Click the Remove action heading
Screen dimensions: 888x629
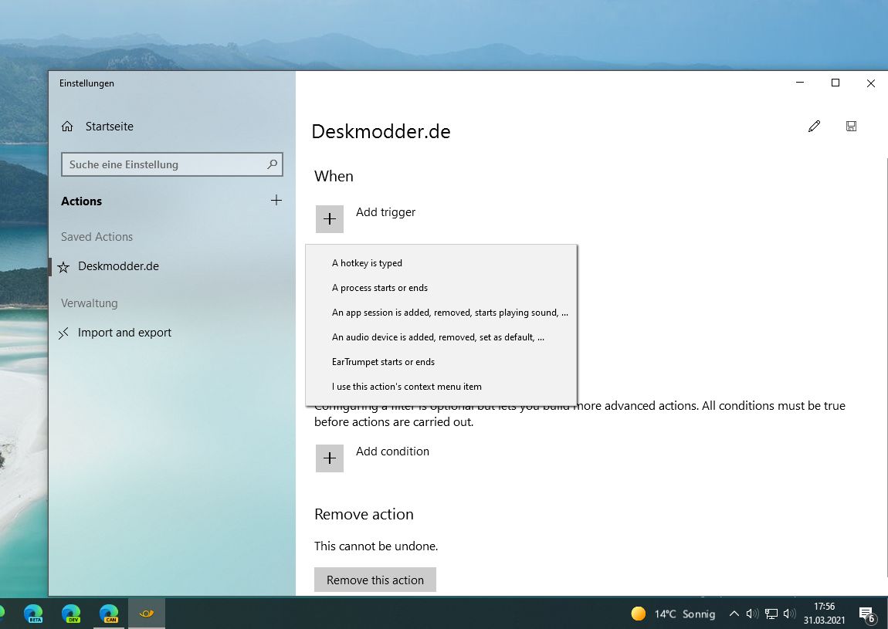pos(364,514)
